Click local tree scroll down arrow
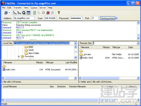Screen dimensions: 141x106 coord(76,57)
